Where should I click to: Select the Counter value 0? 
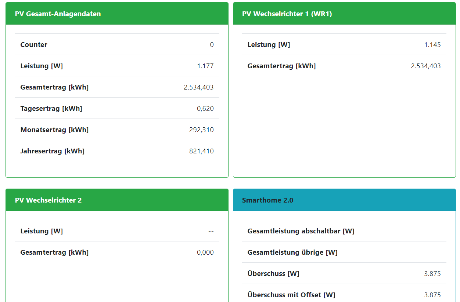212,45
